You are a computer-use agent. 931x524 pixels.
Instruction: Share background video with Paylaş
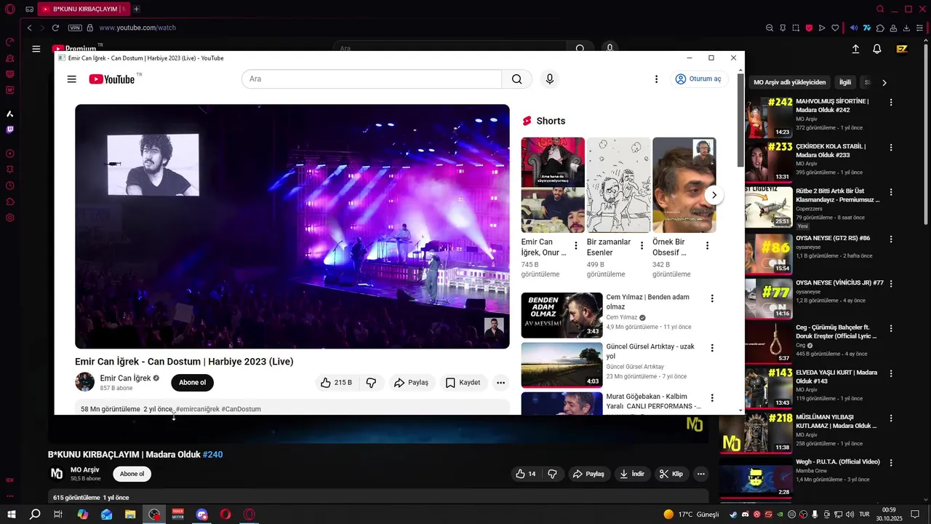coord(588,474)
